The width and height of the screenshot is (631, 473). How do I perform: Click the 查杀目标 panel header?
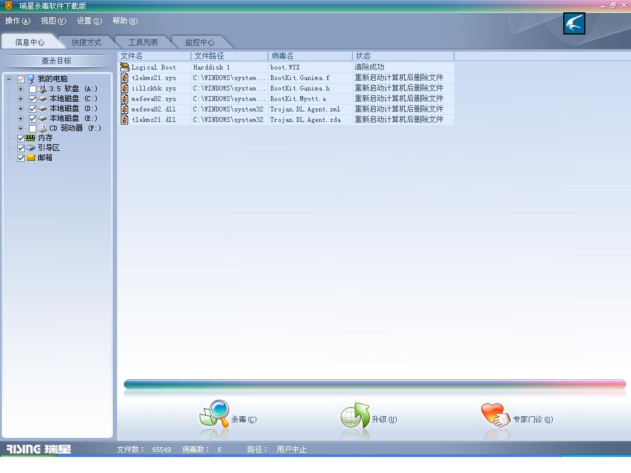click(56, 61)
